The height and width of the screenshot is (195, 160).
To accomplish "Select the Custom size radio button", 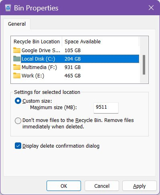I will [x=18, y=101].
